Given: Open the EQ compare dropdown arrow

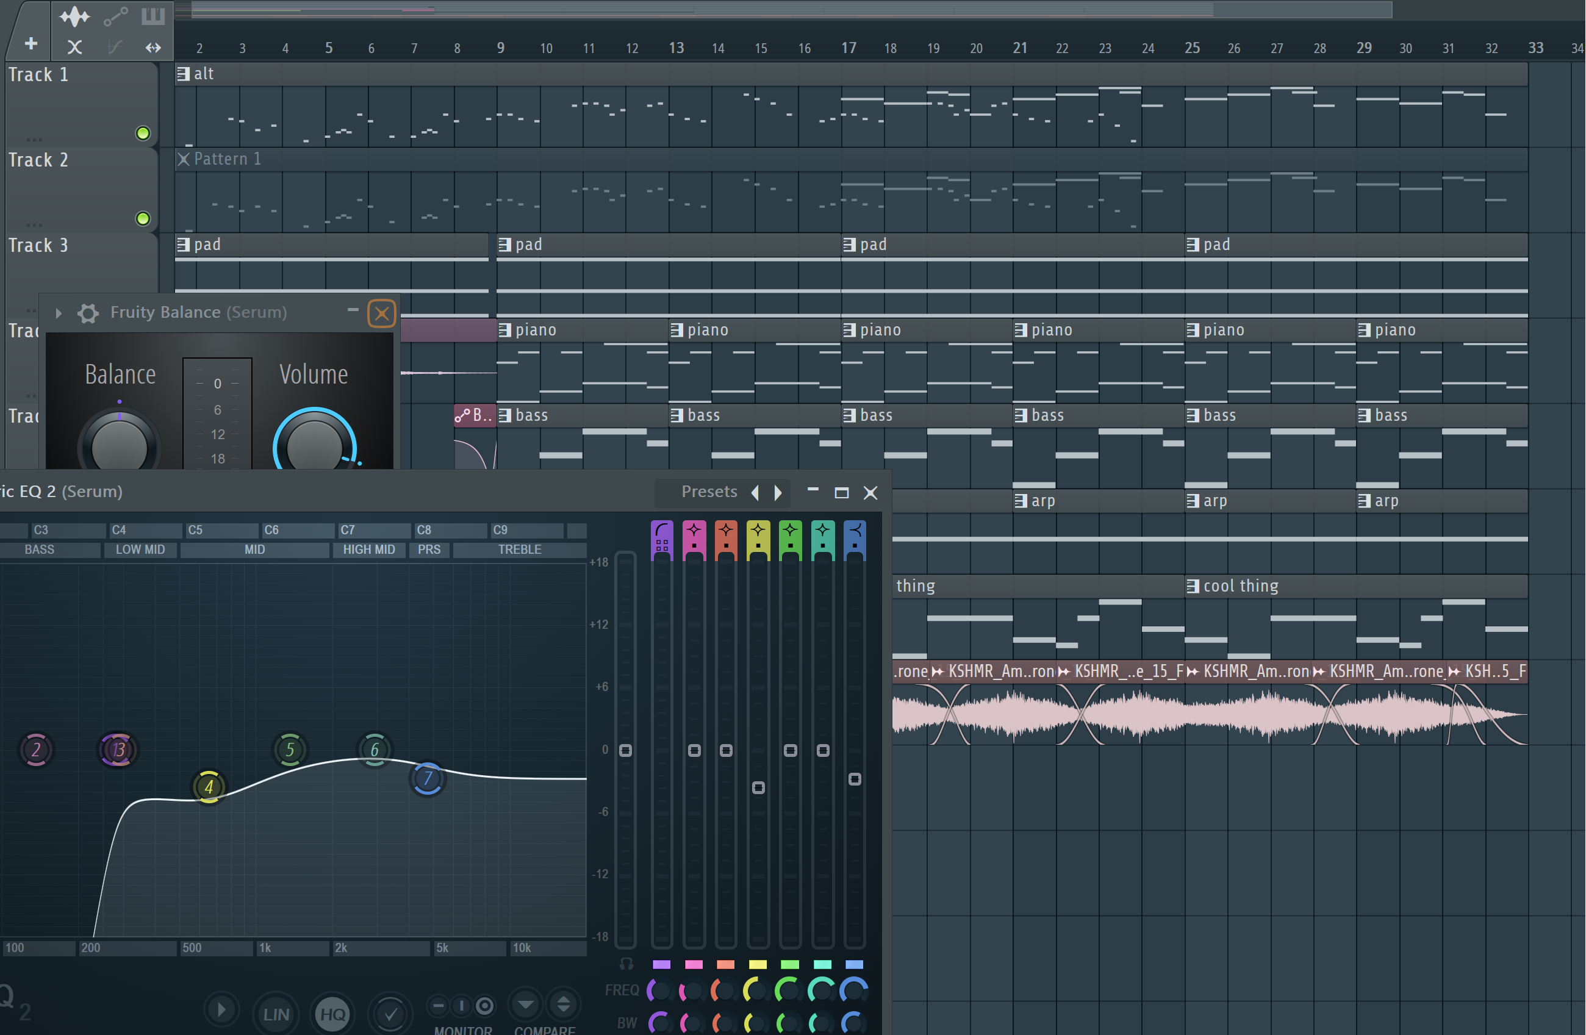Looking at the screenshot, I should pyautogui.click(x=526, y=1004).
